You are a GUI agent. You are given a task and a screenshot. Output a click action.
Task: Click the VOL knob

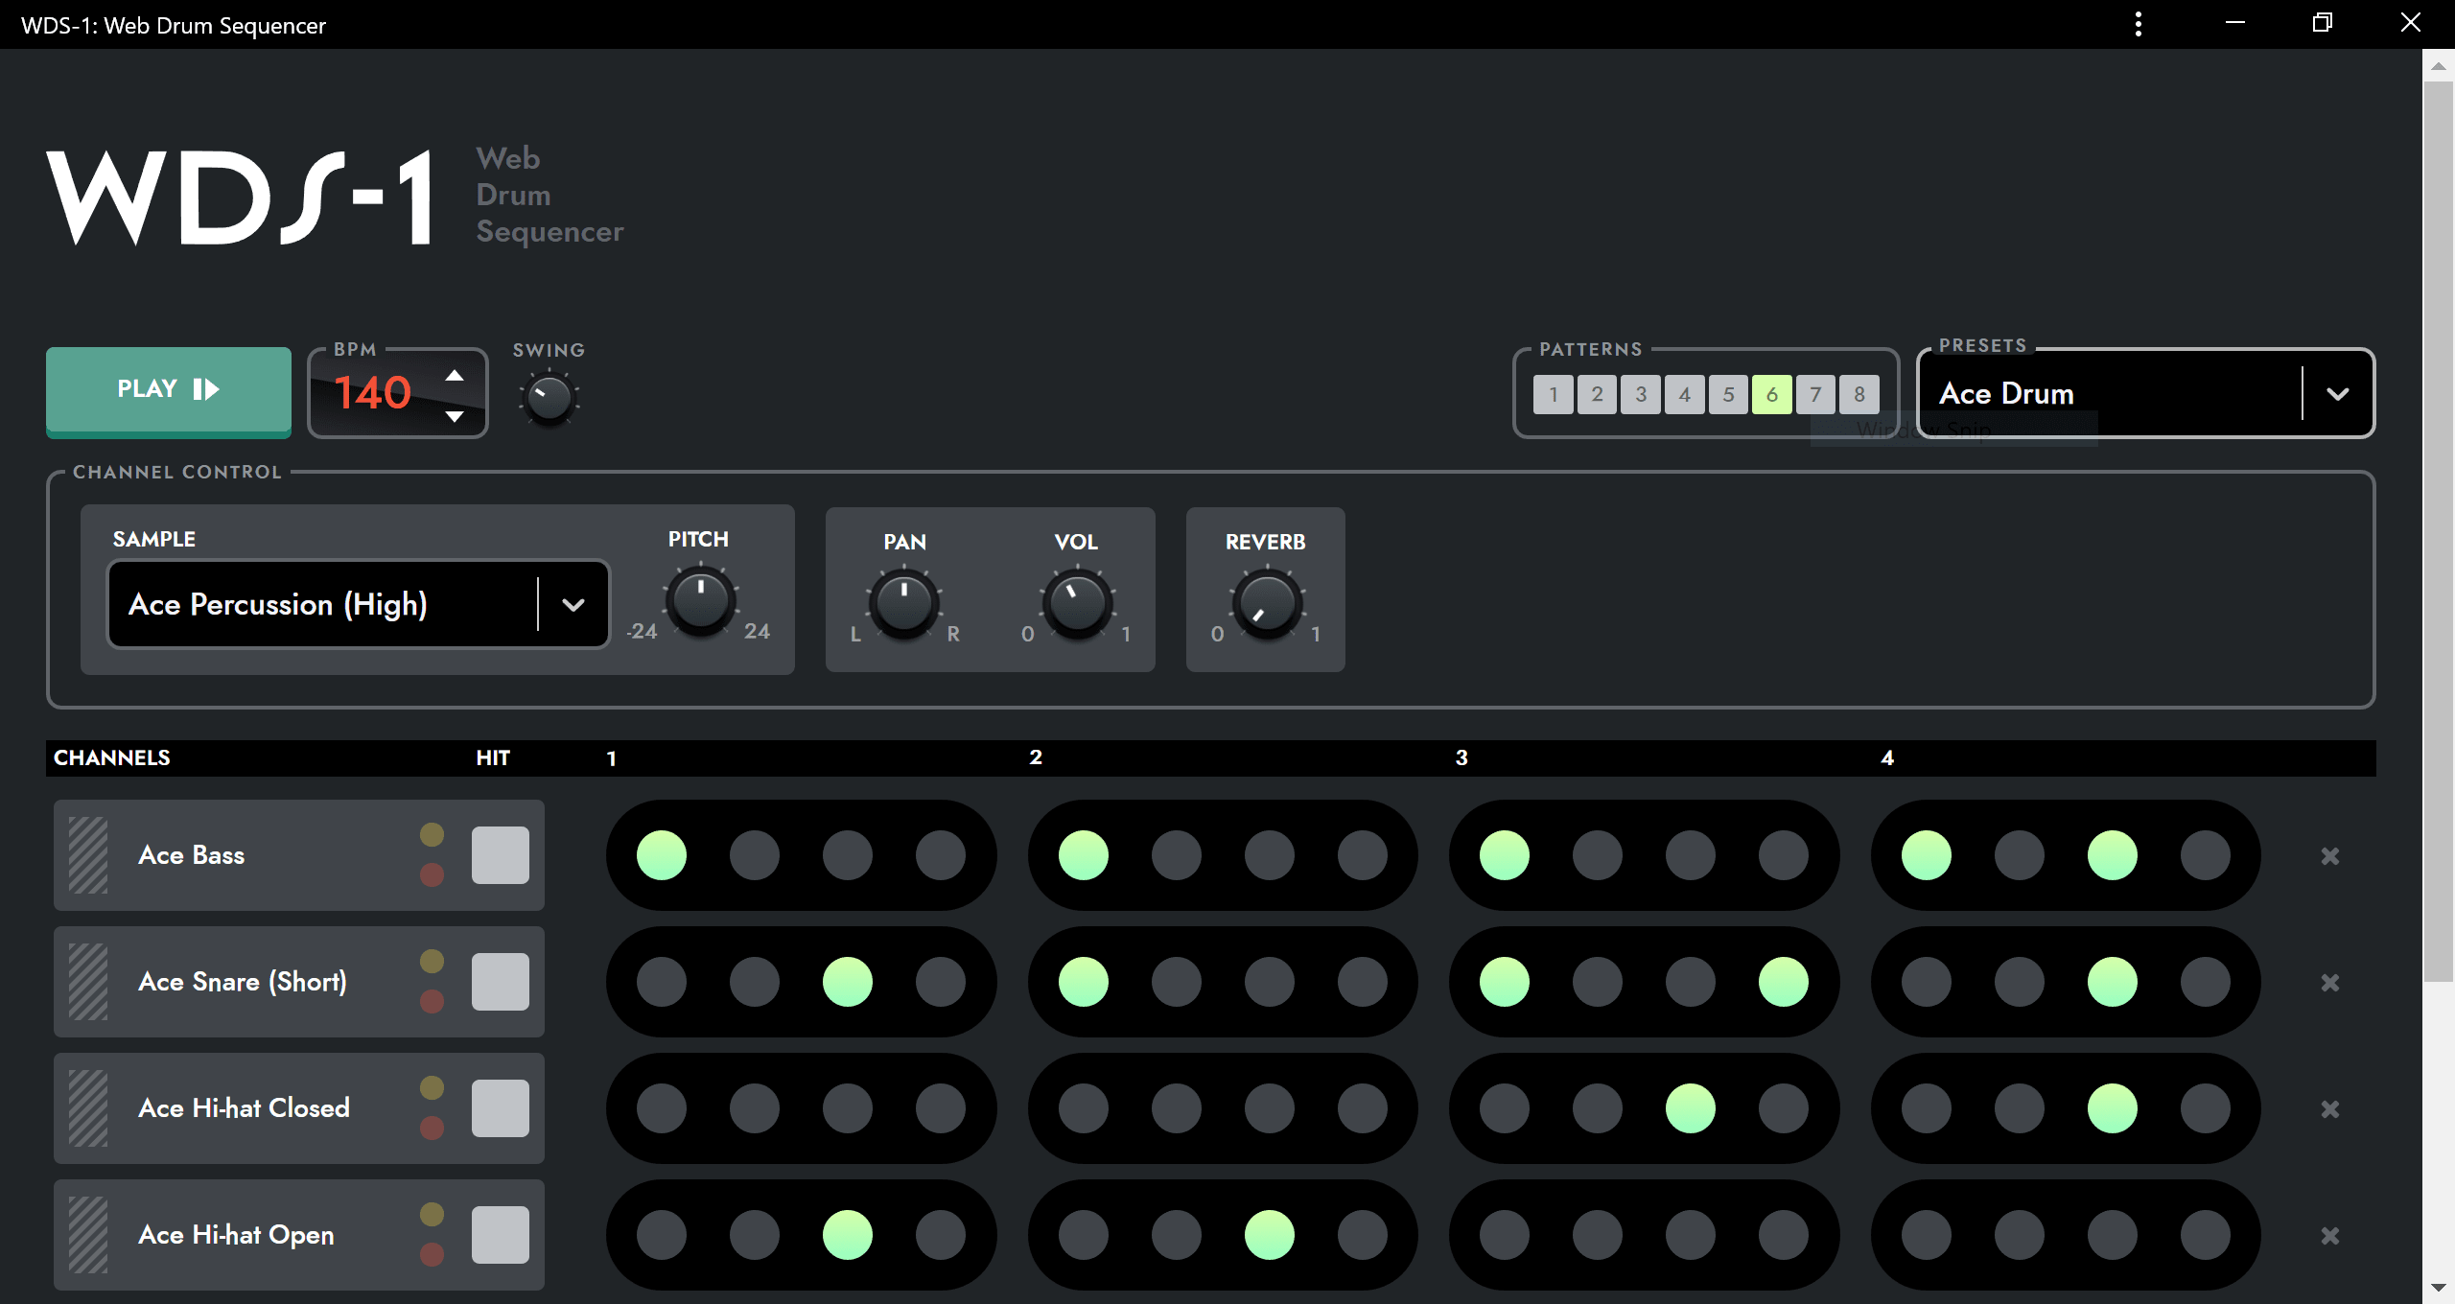[1077, 604]
